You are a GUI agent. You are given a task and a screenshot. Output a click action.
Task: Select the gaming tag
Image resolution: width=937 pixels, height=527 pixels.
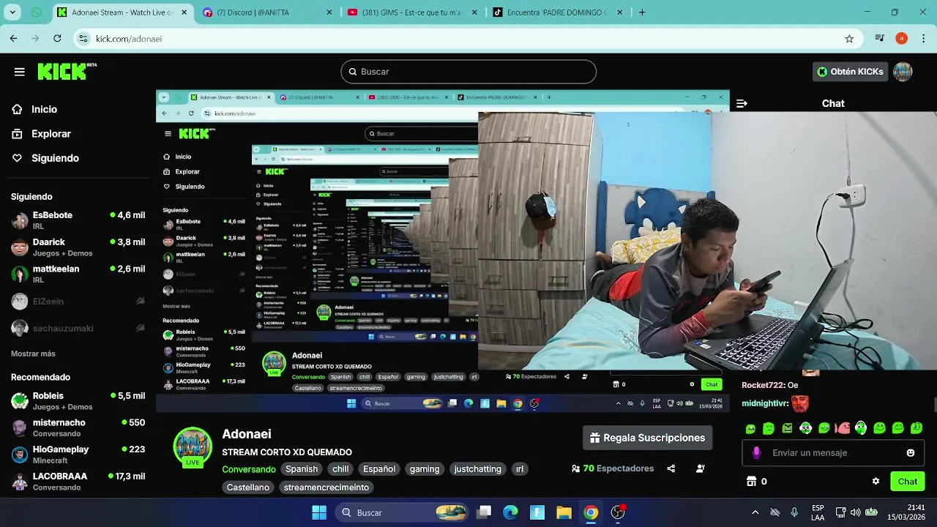click(425, 469)
